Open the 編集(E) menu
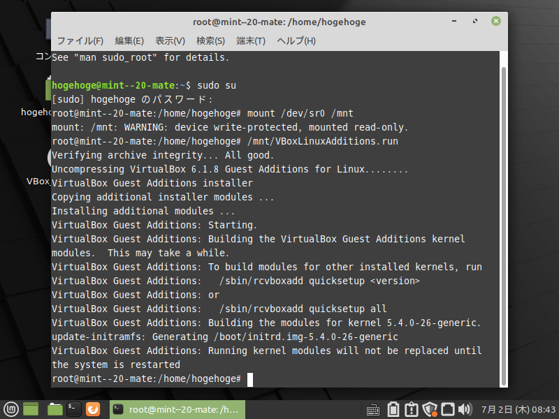559x419 pixels. [129, 41]
